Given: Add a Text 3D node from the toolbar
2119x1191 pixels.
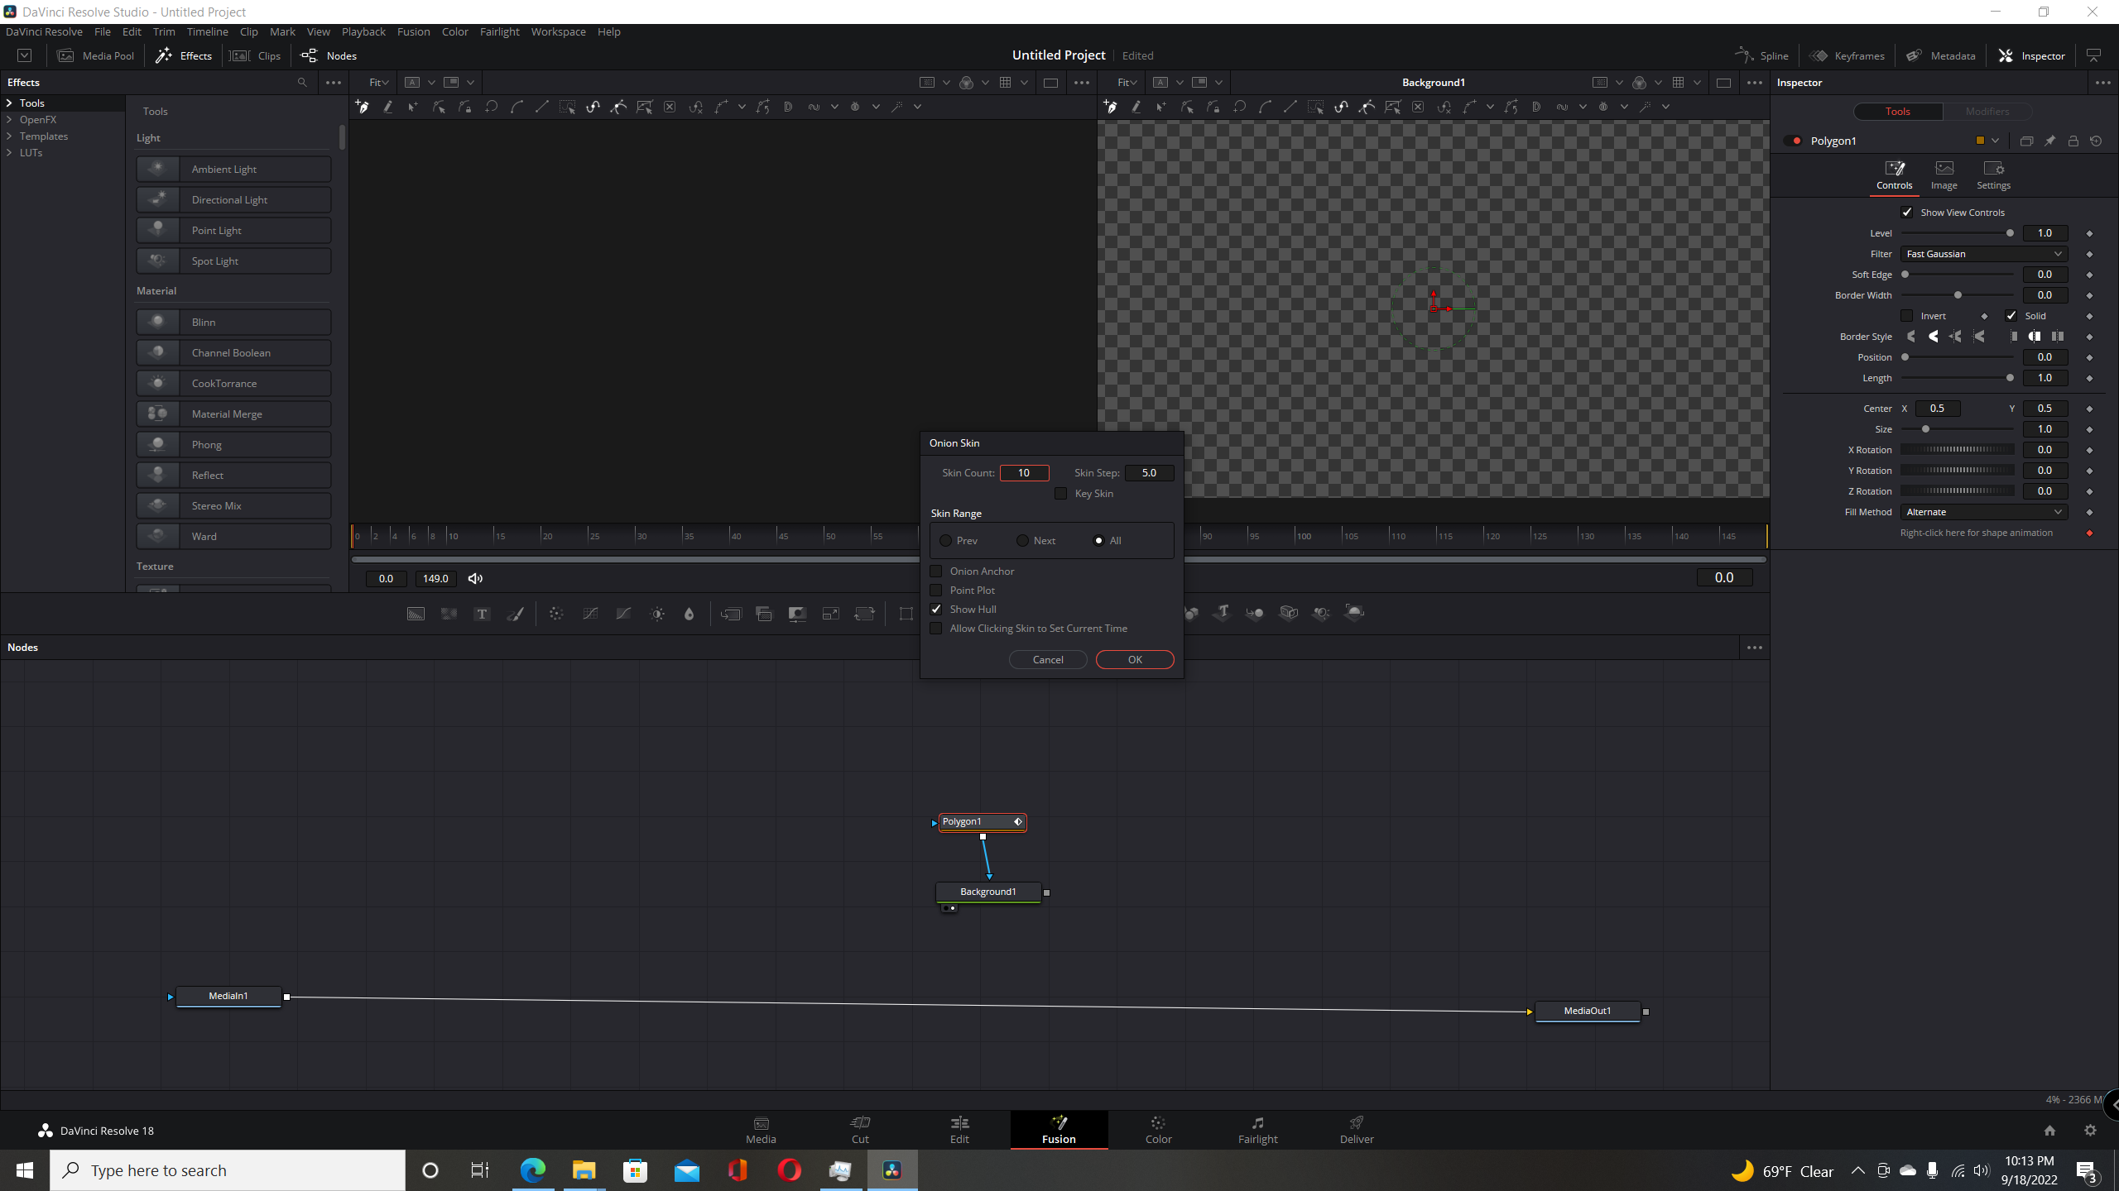Looking at the screenshot, I should 1223,612.
